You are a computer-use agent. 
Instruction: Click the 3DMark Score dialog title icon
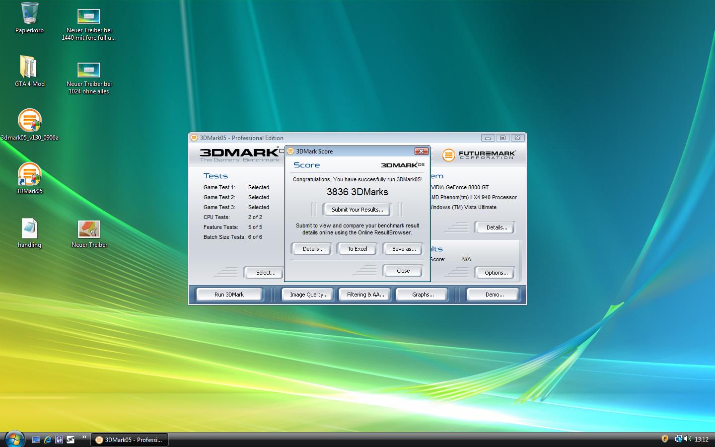coord(291,151)
